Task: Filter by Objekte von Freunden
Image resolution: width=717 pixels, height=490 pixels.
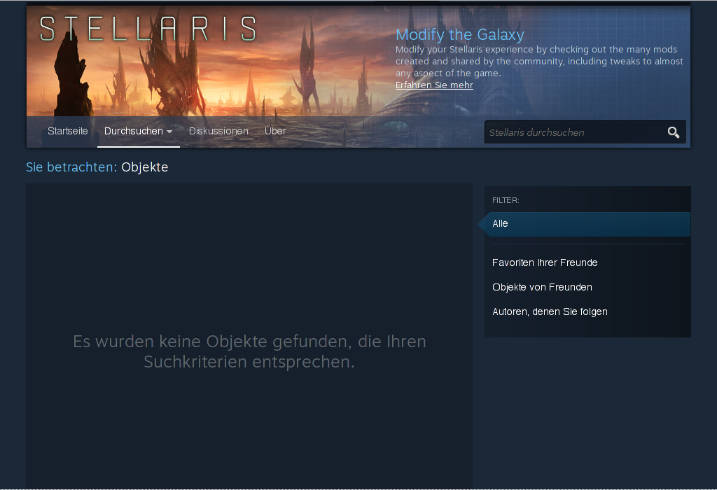Action: (542, 287)
